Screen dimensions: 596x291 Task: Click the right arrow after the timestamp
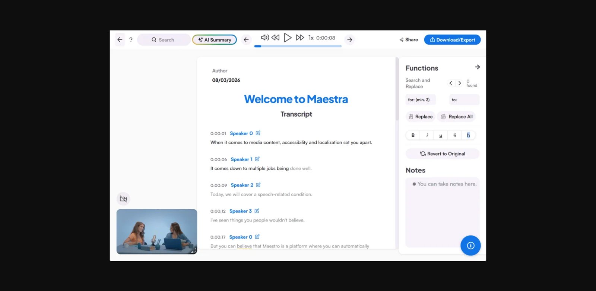tap(350, 40)
